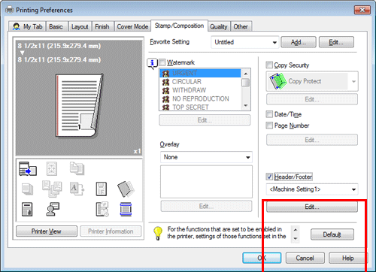The height and width of the screenshot is (272, 376).
Task: Uncheck the Header/Footer checkbox
Action: click(269, 177)
